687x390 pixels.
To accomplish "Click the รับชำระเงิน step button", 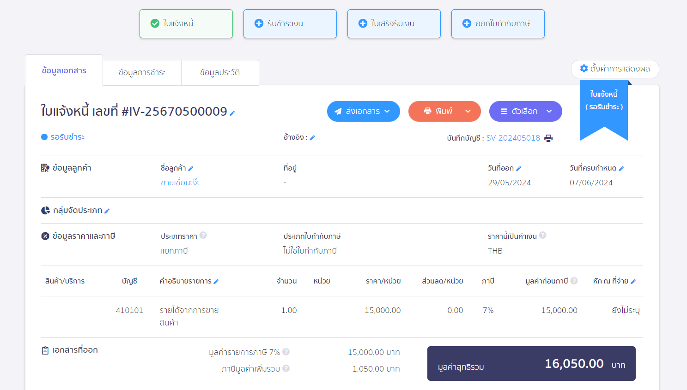I will tap(290, 24).
